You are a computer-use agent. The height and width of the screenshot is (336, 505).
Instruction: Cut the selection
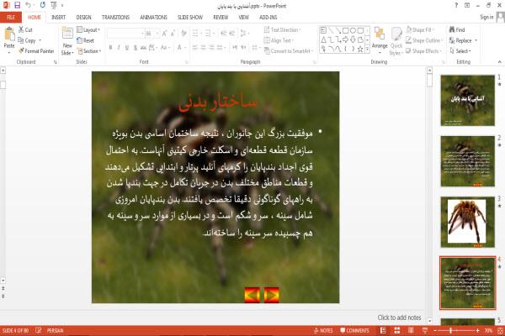pos(26,29)
